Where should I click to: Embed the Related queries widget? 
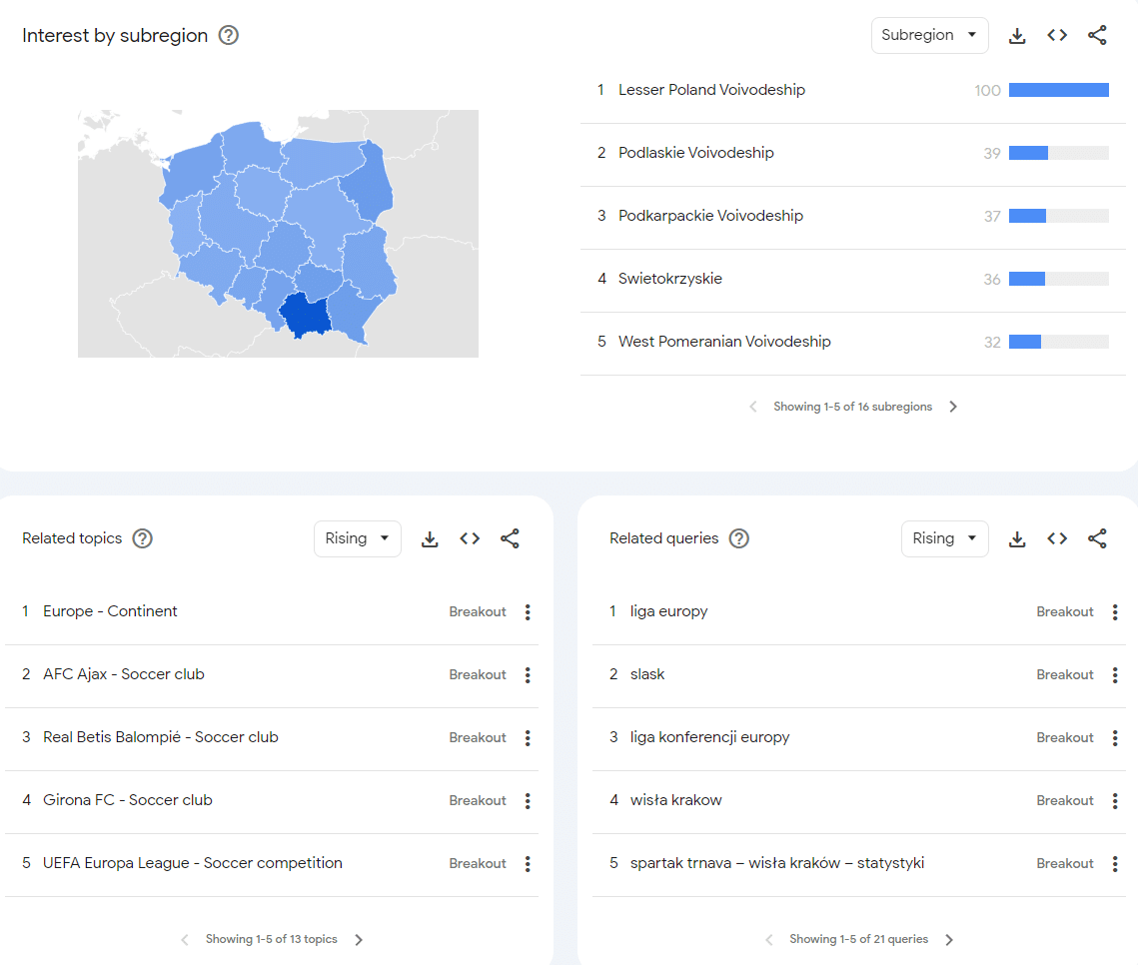[x=1057, y=538]
